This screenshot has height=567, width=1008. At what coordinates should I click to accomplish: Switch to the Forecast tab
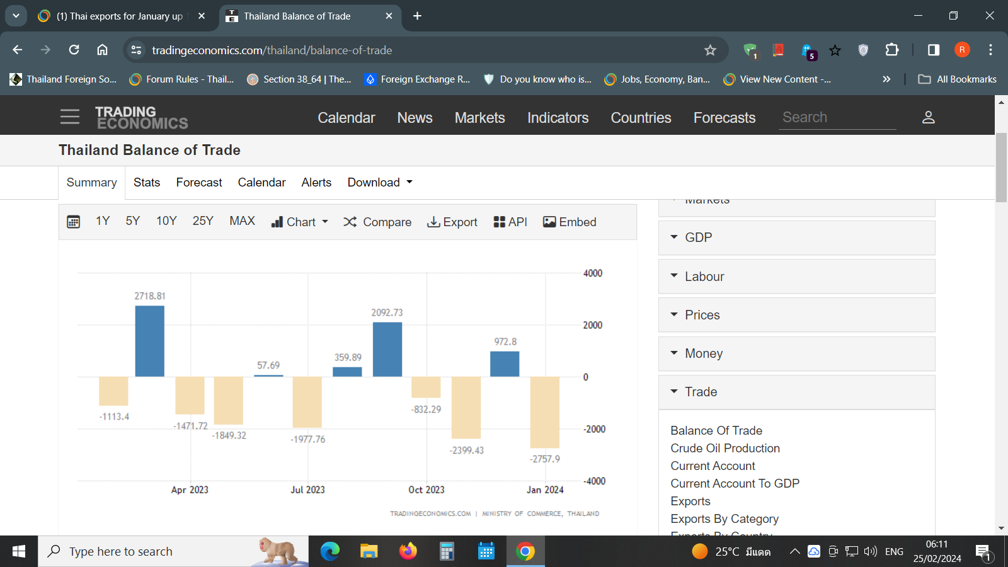[199, 183]
